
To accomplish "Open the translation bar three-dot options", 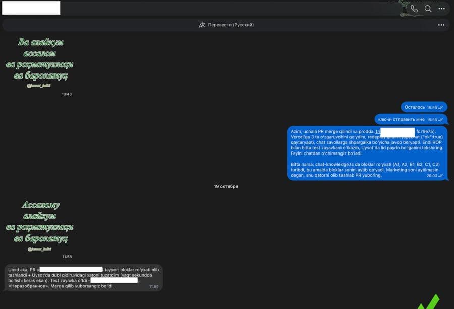I will coord(441,25).
